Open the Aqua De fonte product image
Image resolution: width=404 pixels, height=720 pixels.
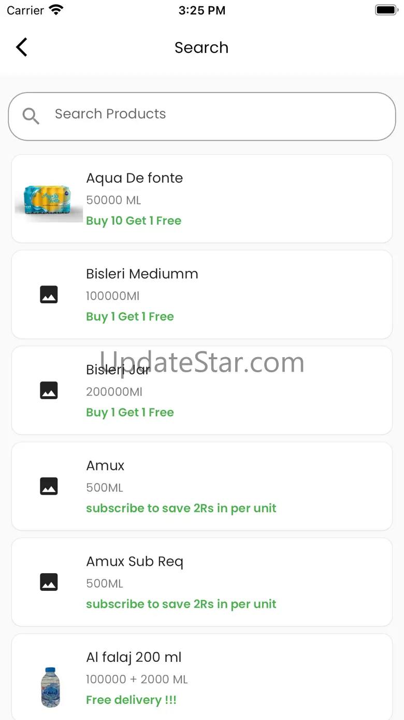pyautogui.click(x=49, y=199)
